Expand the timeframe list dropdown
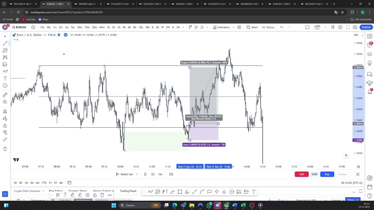This screenshot has width=374, height=210. click(x=183, y=27)
